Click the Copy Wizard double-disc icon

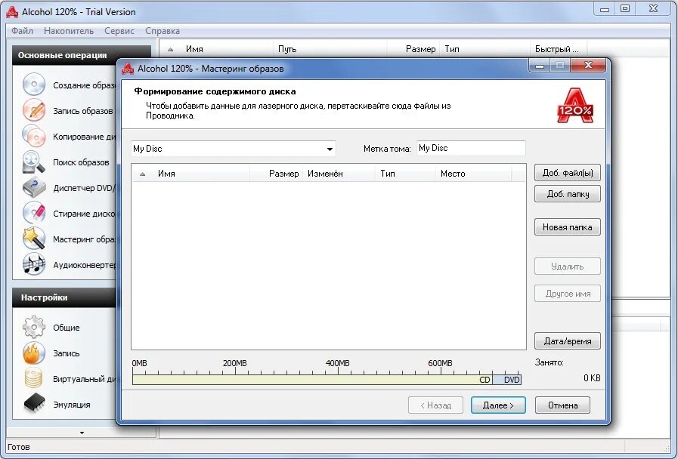pos(34,136)
